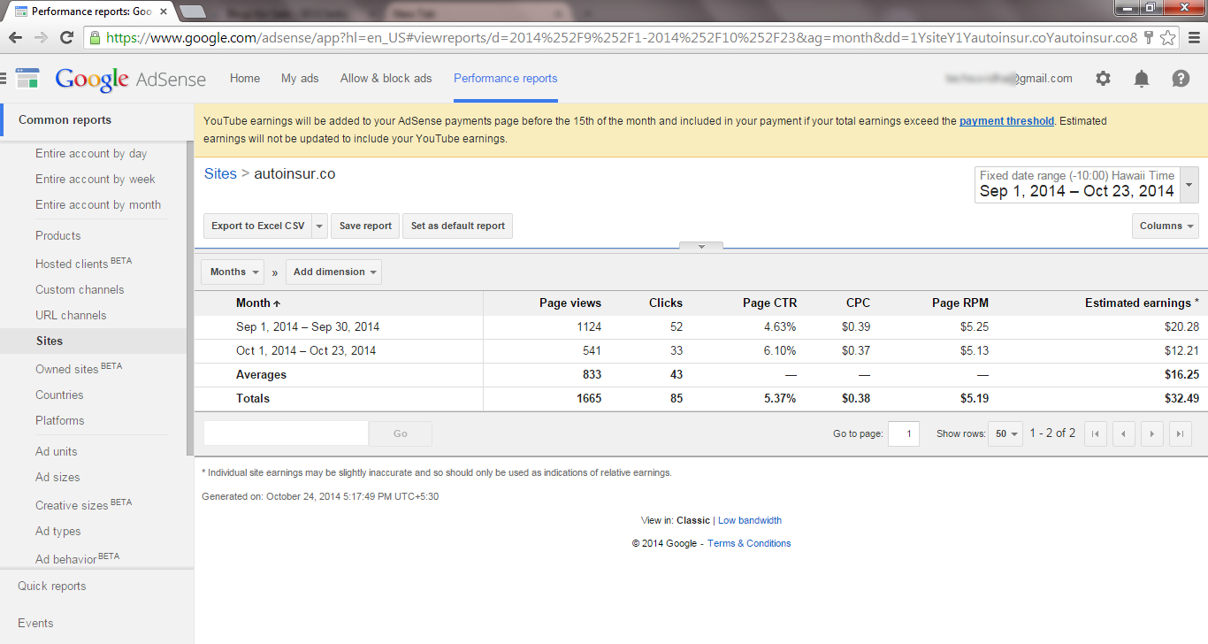
Task: Follow the payment threshold link
Action: (x=1006, y=121)
